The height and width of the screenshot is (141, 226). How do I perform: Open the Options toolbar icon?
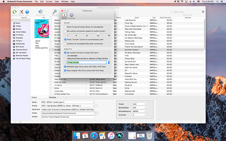21,12
